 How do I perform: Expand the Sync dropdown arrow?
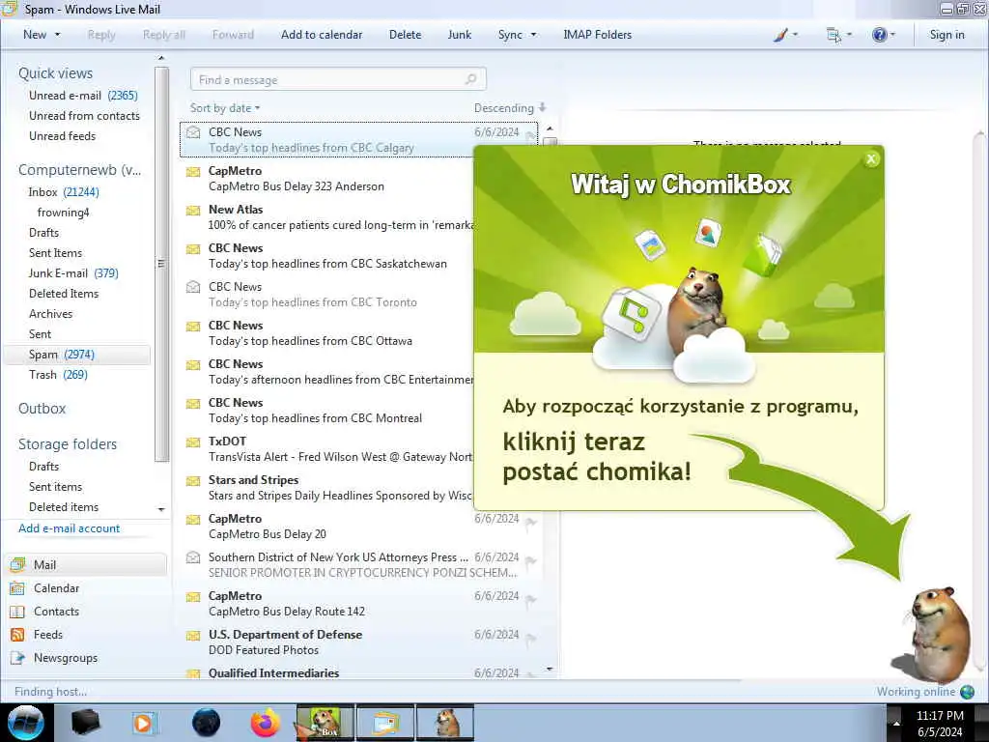pyautogui.click(x=533, y=35)
